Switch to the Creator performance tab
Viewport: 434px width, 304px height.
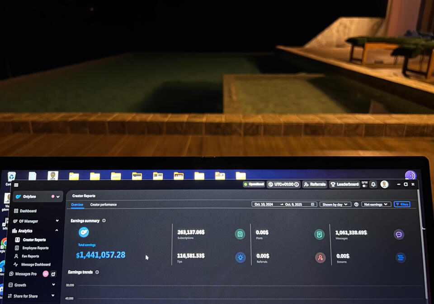pos(103,205)
